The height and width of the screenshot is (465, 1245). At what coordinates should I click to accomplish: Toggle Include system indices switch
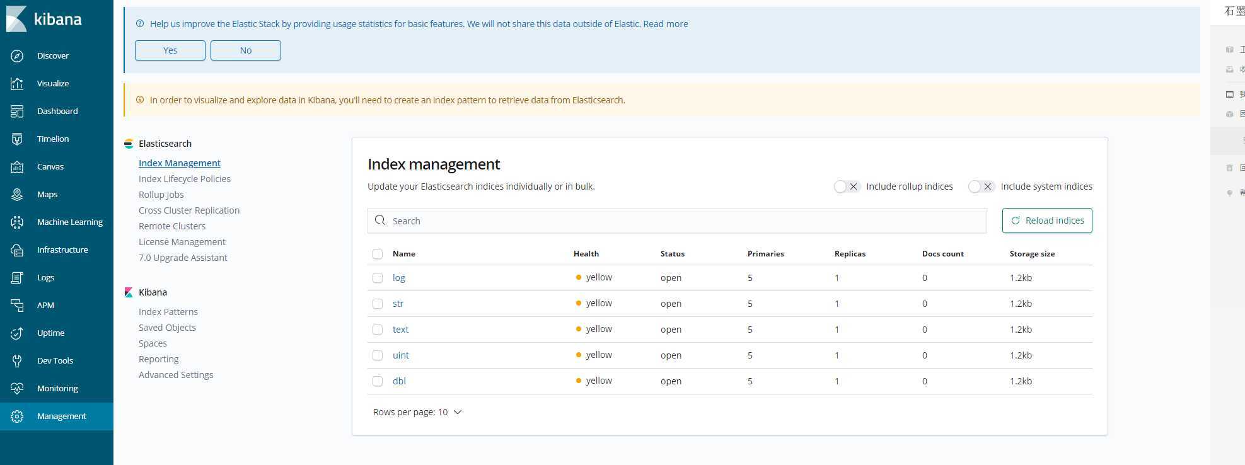click(982, 187)
